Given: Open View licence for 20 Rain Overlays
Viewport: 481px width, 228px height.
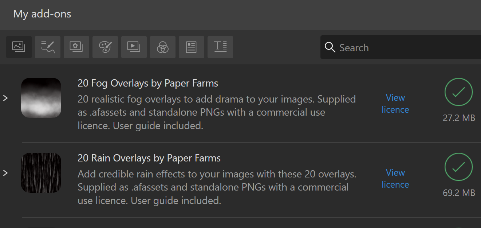Looking at the screenshot, I should pyautogui.click(x=395, y=179).
